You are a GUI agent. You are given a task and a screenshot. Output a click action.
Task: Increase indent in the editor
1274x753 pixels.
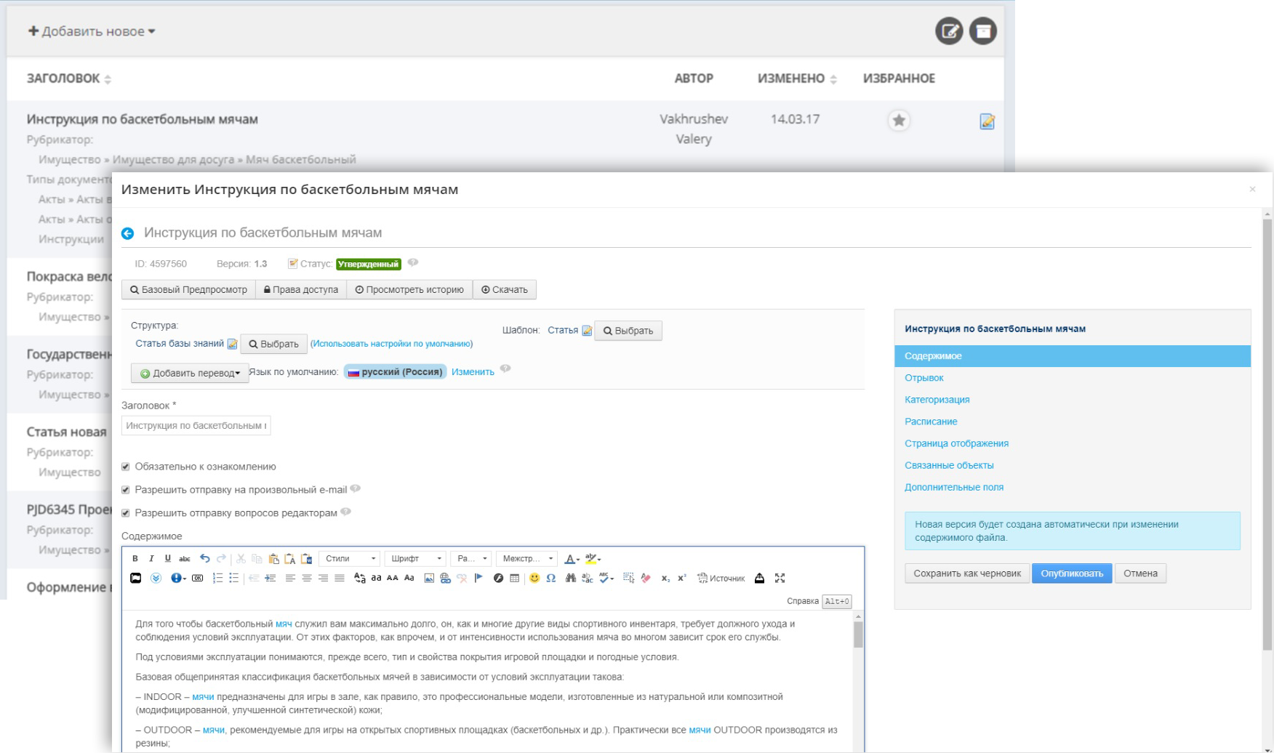point(270,578)
